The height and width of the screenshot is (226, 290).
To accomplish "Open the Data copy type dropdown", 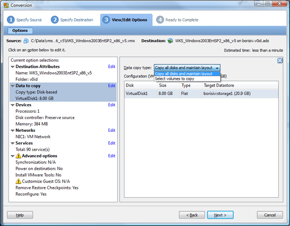I will [186, 68].
